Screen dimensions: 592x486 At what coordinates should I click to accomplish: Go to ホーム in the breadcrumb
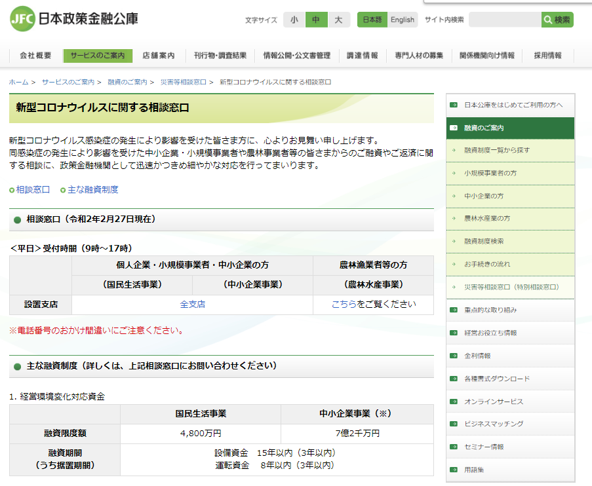point(18,82)
